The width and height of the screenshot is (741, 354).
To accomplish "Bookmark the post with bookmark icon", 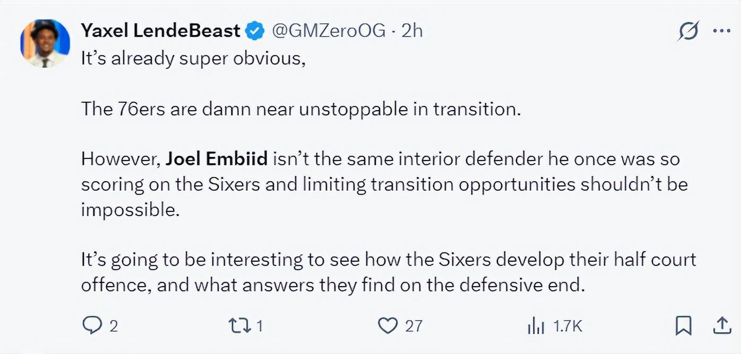I will pos(684,326).
